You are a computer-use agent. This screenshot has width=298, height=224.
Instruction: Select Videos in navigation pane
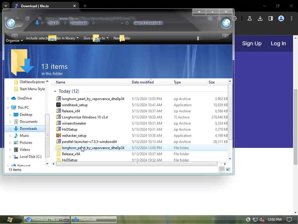pyautogui.click(x=25, y=150)
